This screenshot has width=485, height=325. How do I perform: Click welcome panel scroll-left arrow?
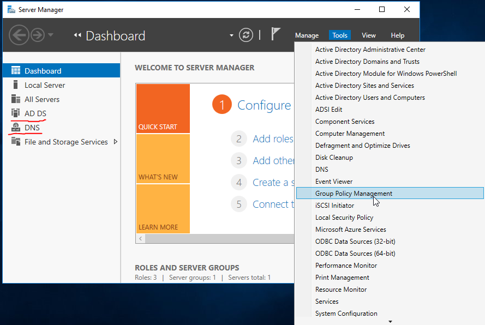click(140, 238)
